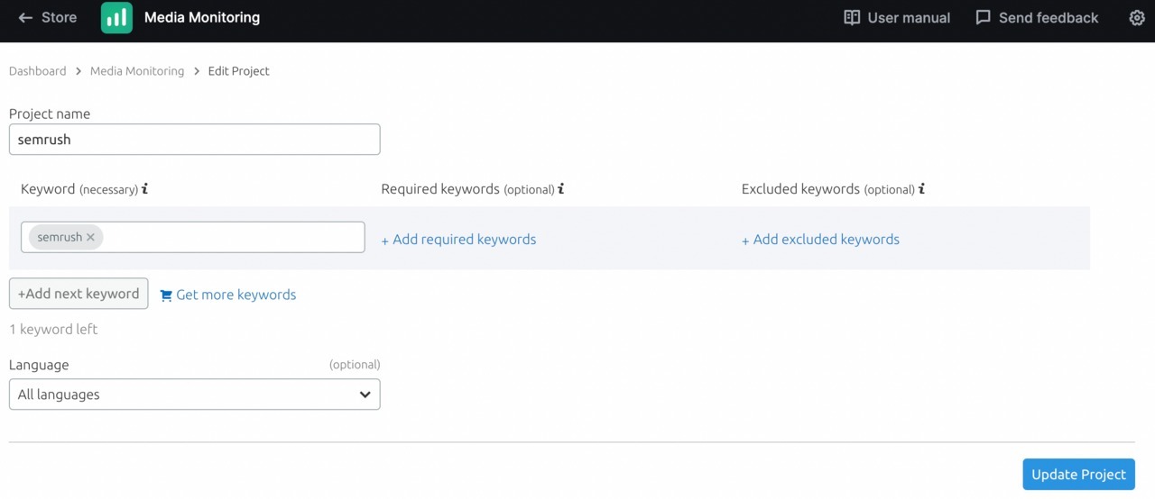The width and height of the screenshot is (1155, 499).
Task: Go to Media Monitoring in the breadcrumb
Action: tap(137, 71)
